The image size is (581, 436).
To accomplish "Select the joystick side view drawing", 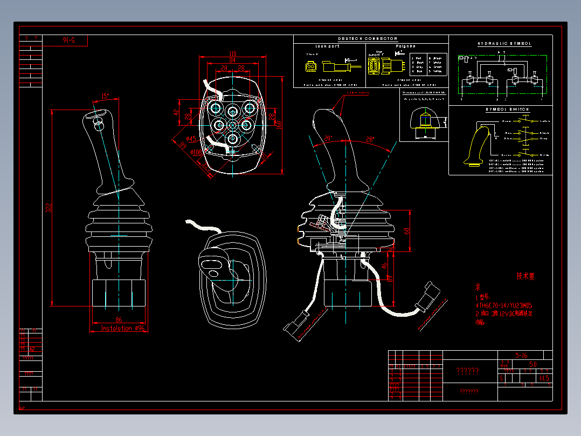I will [119, 208].
